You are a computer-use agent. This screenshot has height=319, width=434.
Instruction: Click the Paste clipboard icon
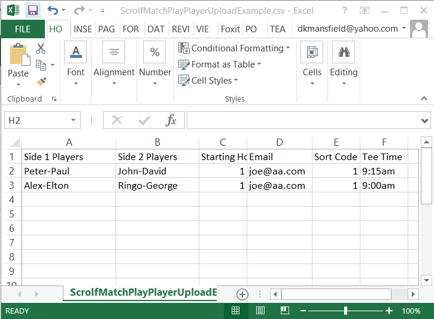(18, 56)
